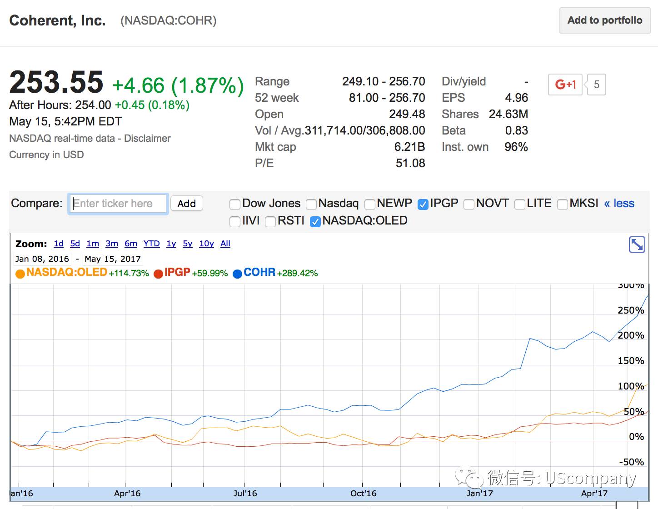Image resolution: width=658 pixels, height=509 pixels.
Task: Show All time chart range
Action: [225, 244]
